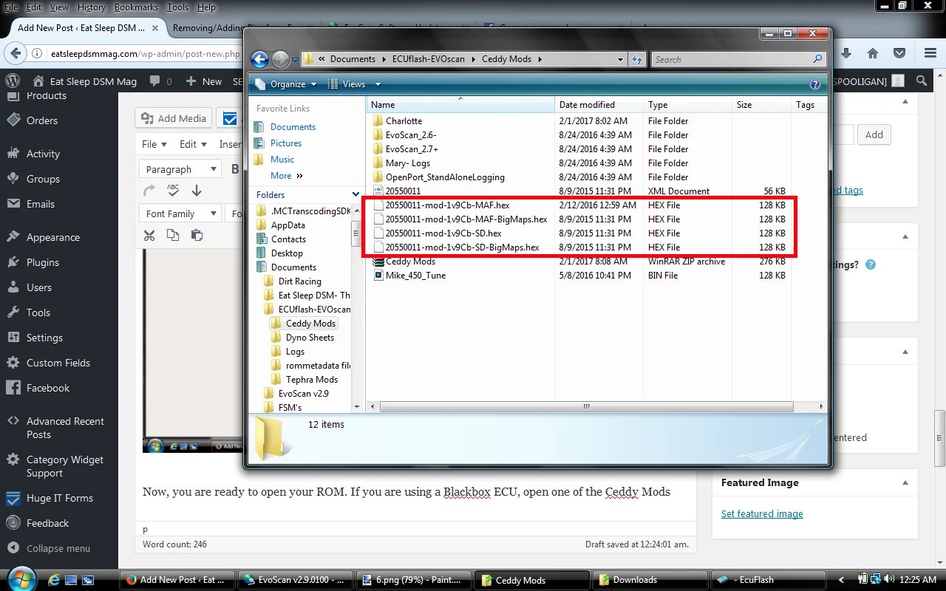
Task: Click the Explorer Search input field
Action: click(x=732, y=59)
